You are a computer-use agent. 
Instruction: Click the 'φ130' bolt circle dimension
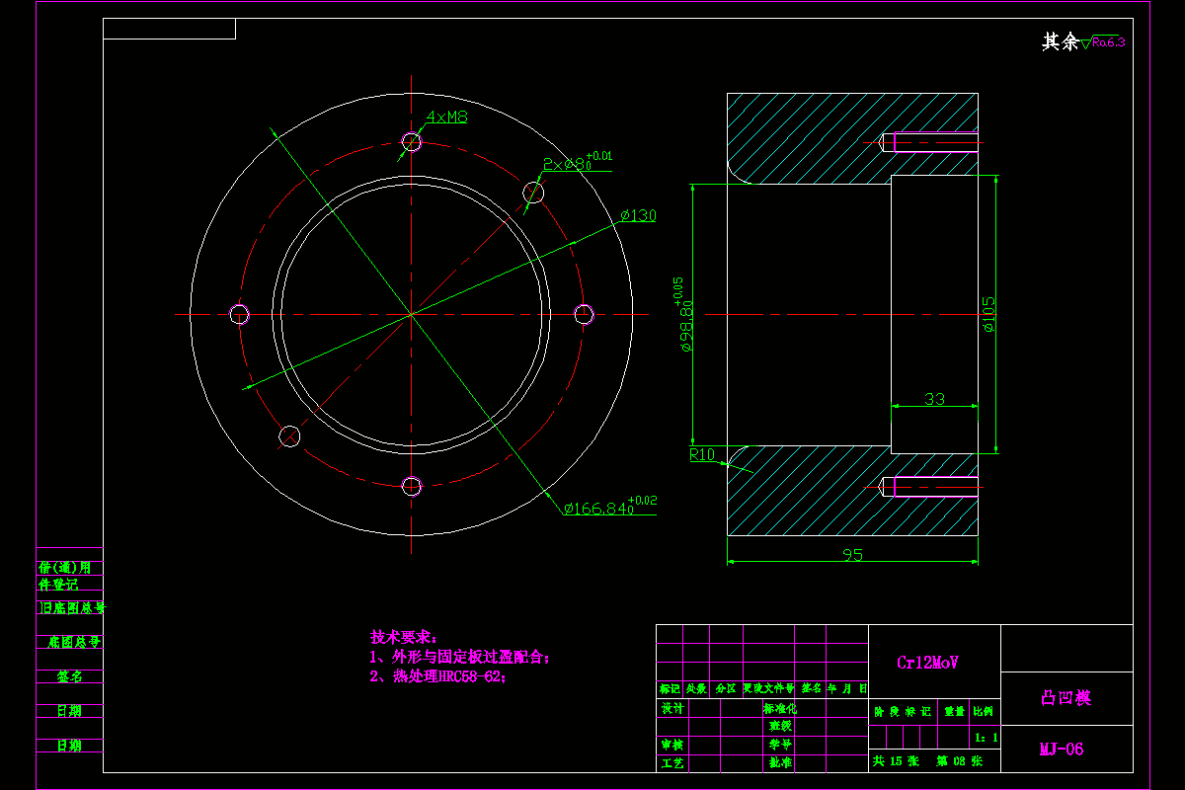[x=638, y=216]
